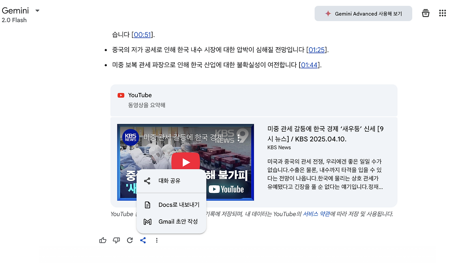The width and height of the screenshot is (451, 263).
Task: Click the 동영상을 요약해 prompt text
Action: coord(147,105)
